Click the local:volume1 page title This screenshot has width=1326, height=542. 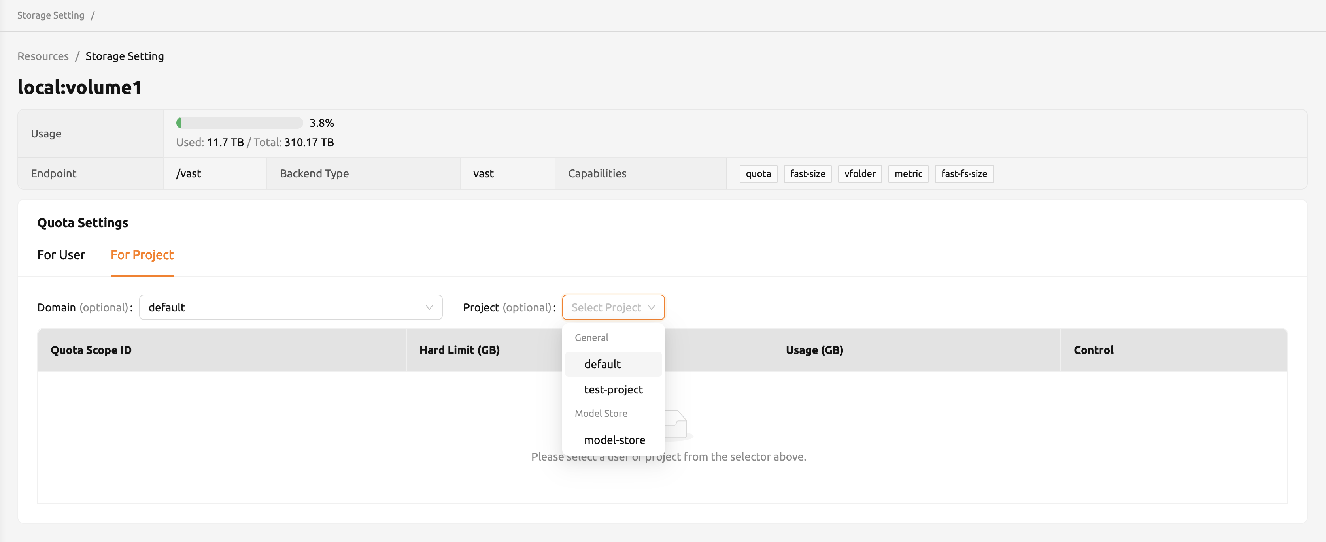pyautogui.click(x=79, y=87)
